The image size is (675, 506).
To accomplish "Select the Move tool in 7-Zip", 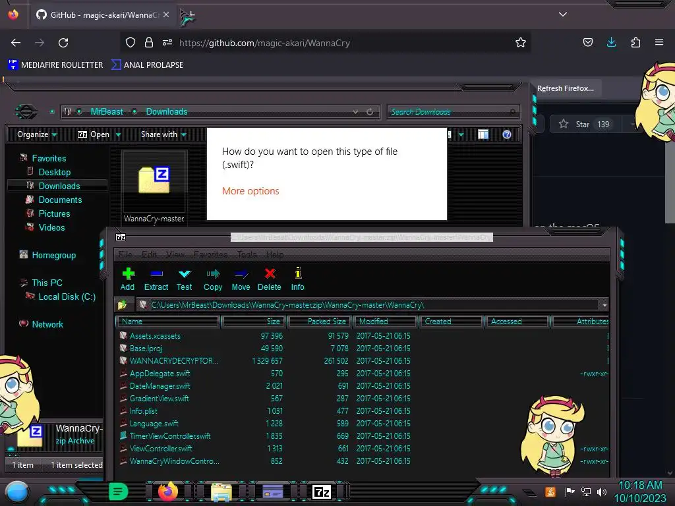I will [x=241, y=279].
